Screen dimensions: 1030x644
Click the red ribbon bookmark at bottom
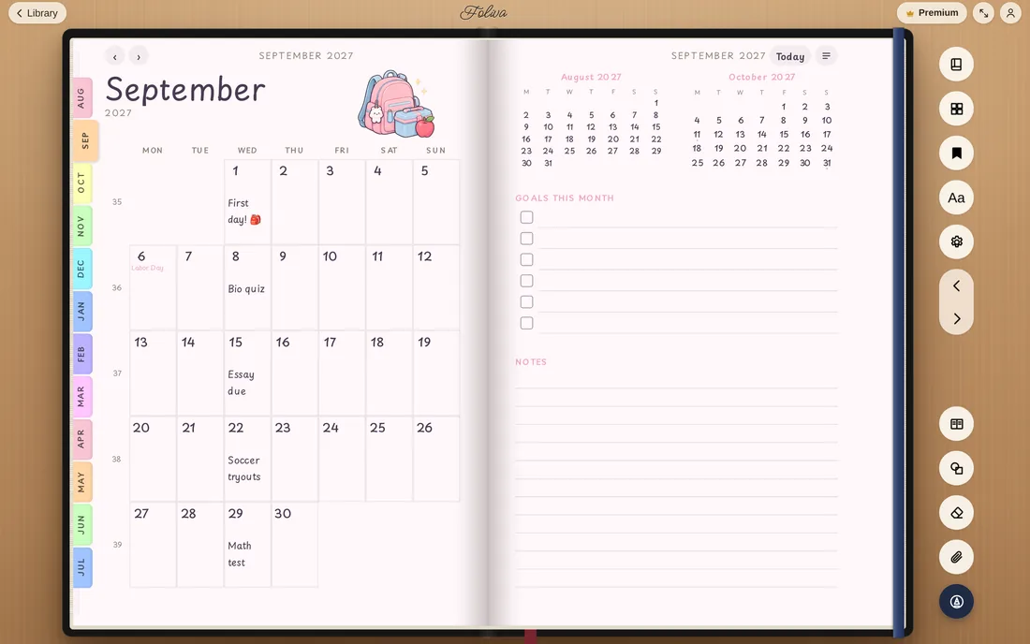[x=530, y=635]
